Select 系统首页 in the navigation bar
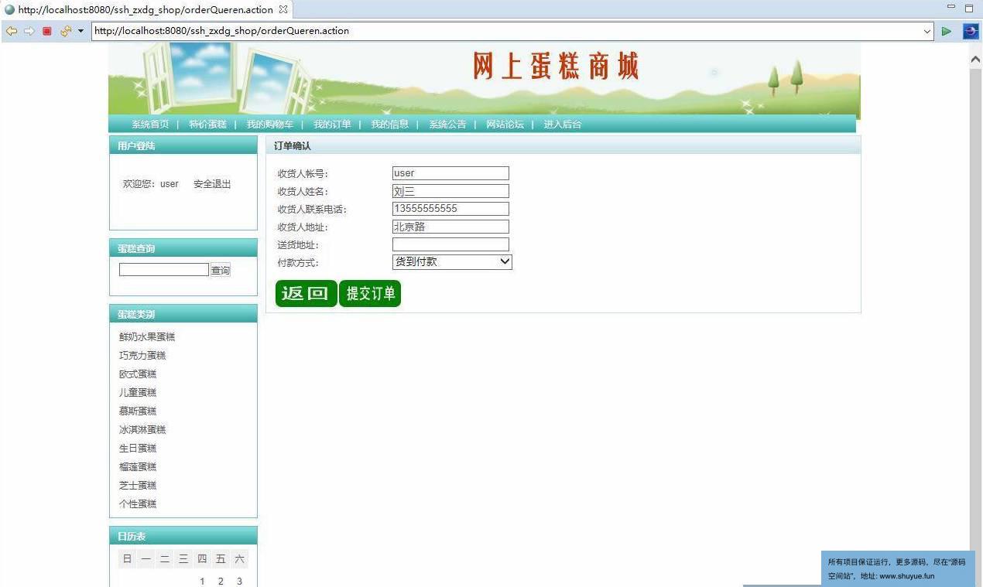 (150, 125)
